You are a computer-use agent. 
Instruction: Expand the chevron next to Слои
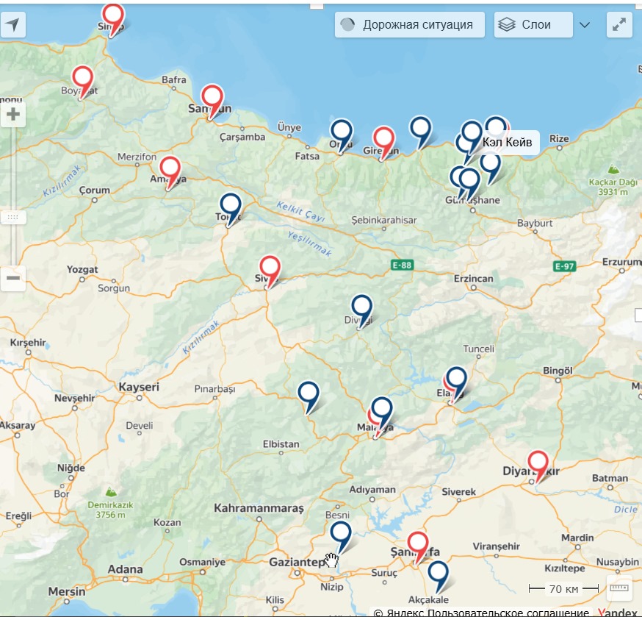click(x=585, y=25)
